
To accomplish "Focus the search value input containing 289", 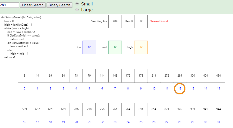I will [9, 5].
